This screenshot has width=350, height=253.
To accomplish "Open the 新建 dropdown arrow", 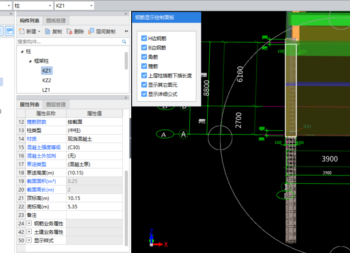I will click(39, 31).
